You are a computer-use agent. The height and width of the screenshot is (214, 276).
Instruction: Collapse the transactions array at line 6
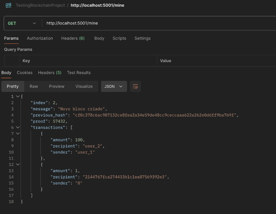click(x=18, y=127)
